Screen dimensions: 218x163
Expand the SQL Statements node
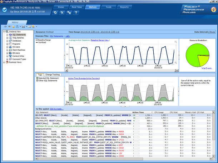[7, 35]
